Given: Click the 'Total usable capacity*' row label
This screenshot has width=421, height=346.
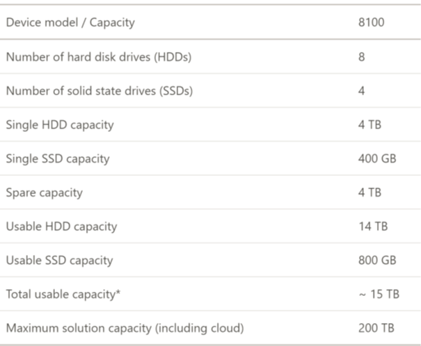Looking at the screenshot, I should tap(63, 295).
